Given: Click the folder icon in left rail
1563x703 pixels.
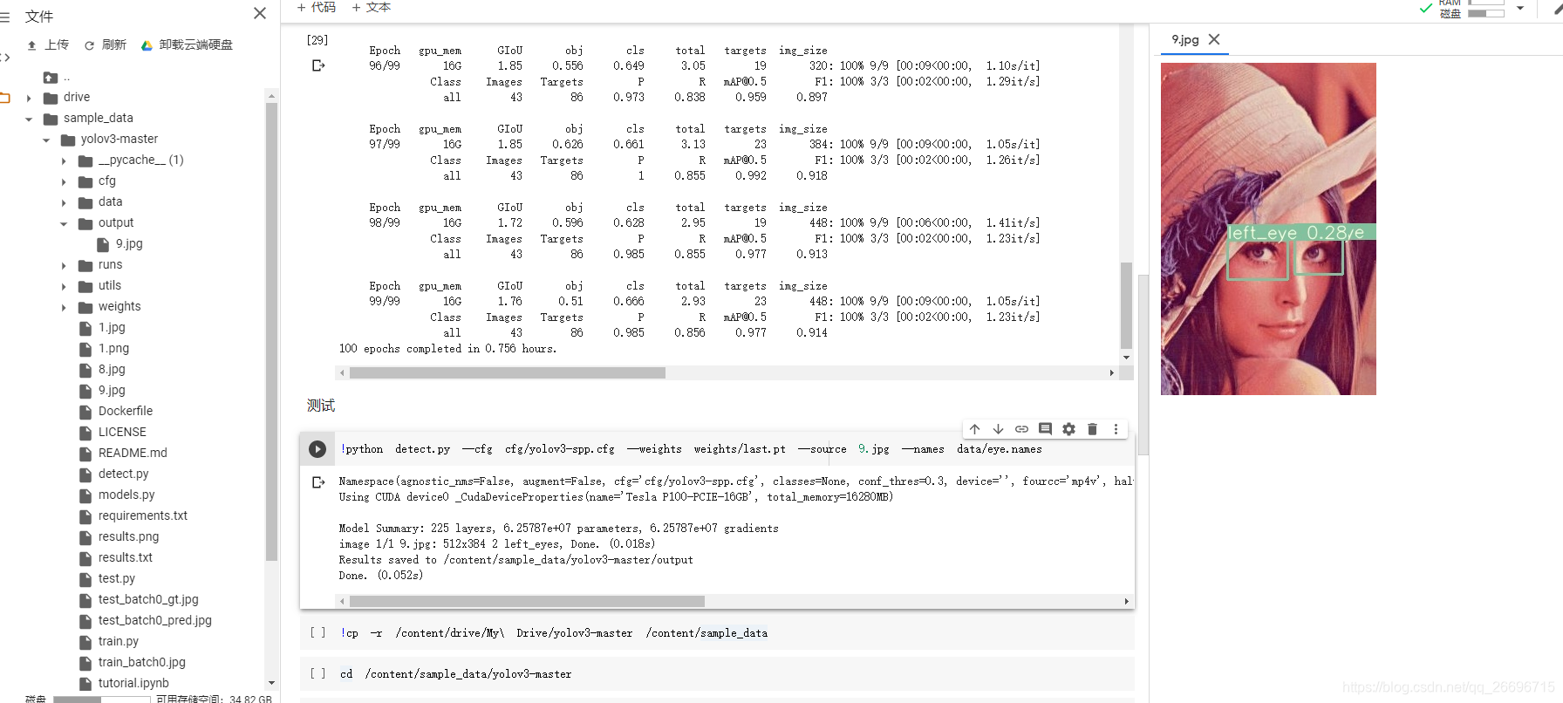Looking at the screenshot, I should (4, 98).
